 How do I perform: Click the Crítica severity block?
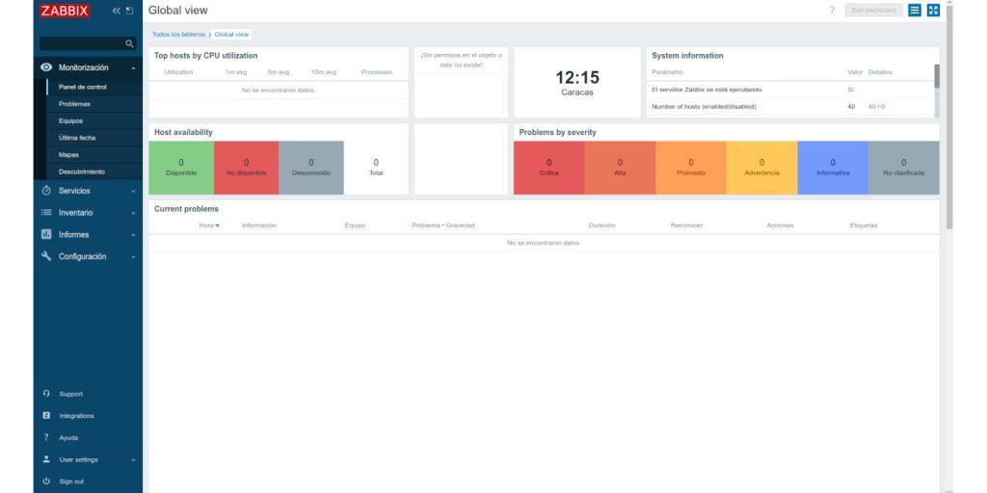click(548, 168)
